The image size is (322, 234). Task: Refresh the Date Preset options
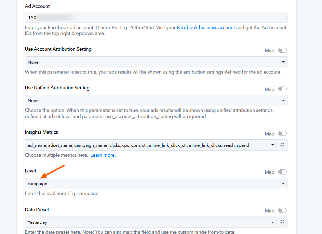pyautogui.click(x=282, y=222)
